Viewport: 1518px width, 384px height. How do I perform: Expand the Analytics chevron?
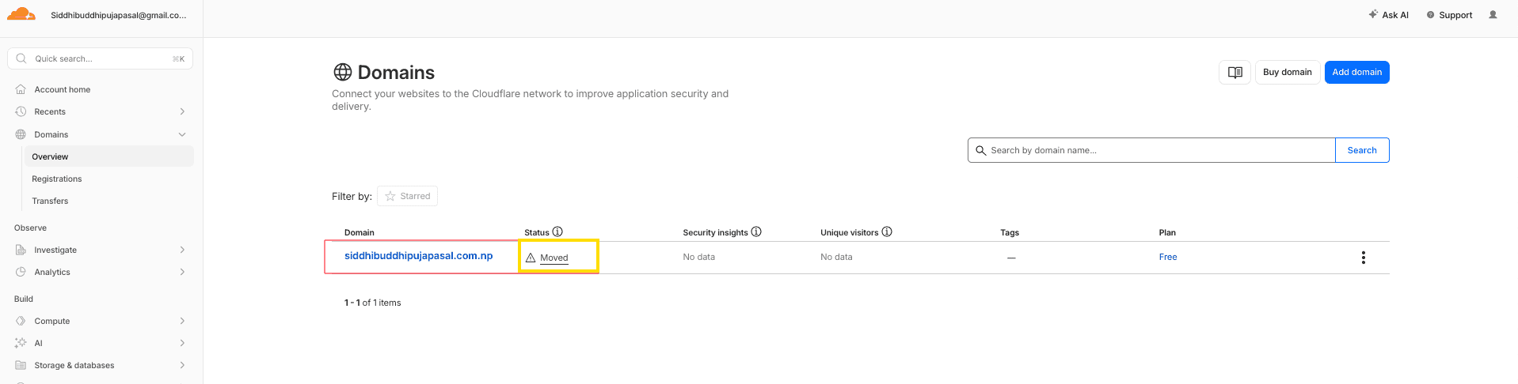click(x=182, y=272)
